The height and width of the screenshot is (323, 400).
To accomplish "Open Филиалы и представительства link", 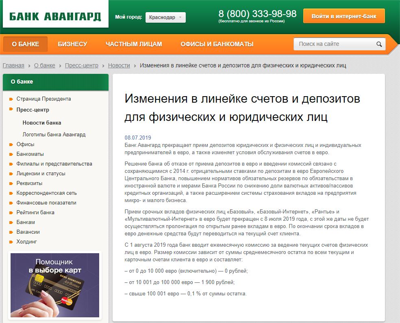I will (54, 164).
